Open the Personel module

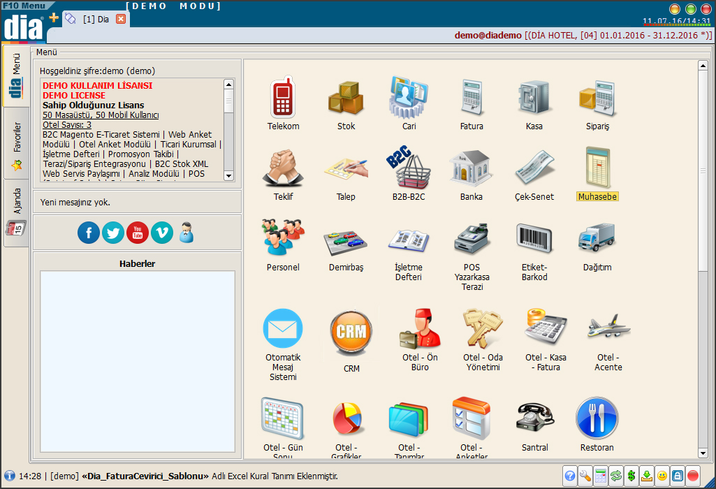point(283,245)
